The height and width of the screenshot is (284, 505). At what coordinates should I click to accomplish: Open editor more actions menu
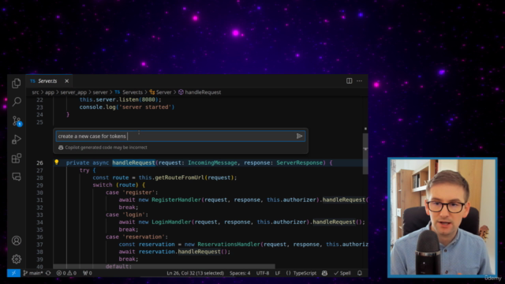tap(360, 80)
